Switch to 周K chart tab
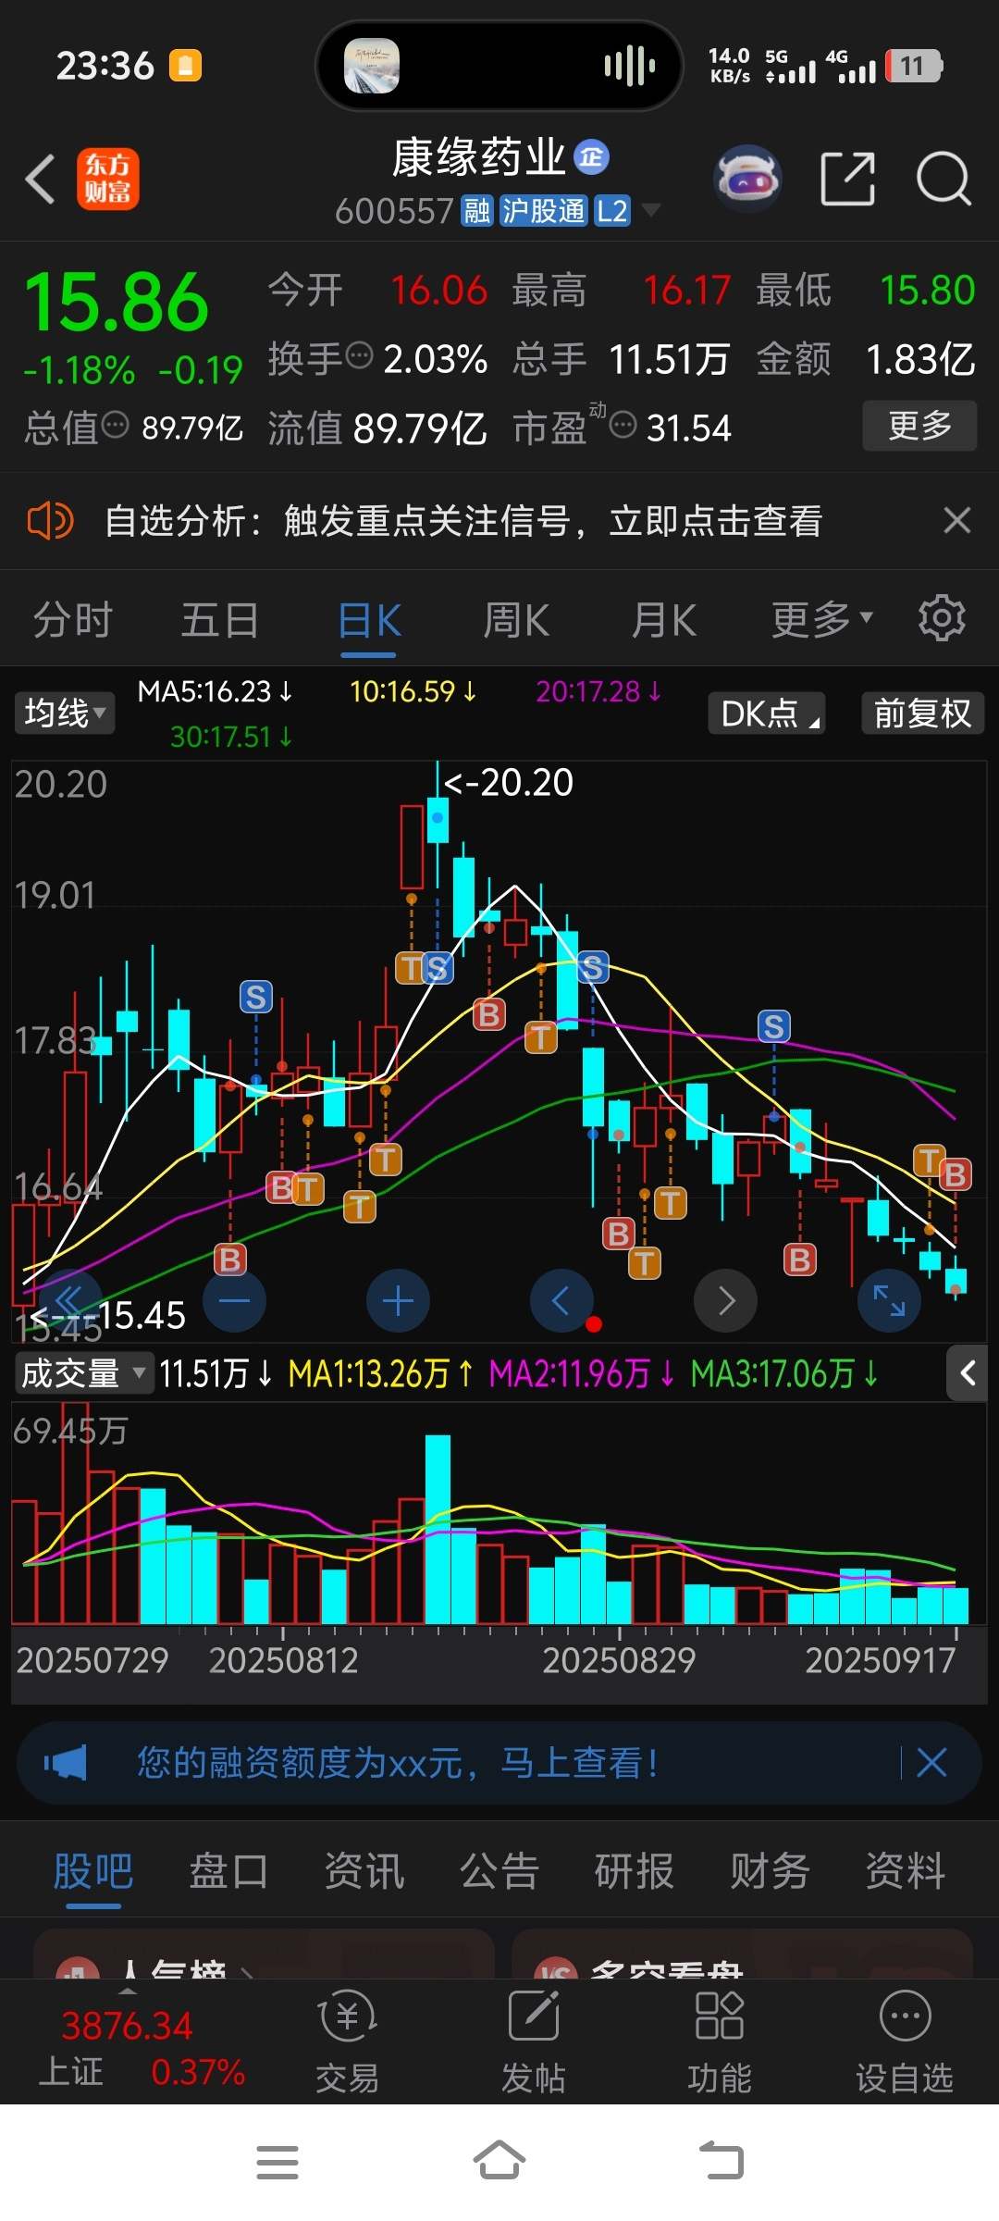The image size is (999, 2221). click(x=516, y=619)
